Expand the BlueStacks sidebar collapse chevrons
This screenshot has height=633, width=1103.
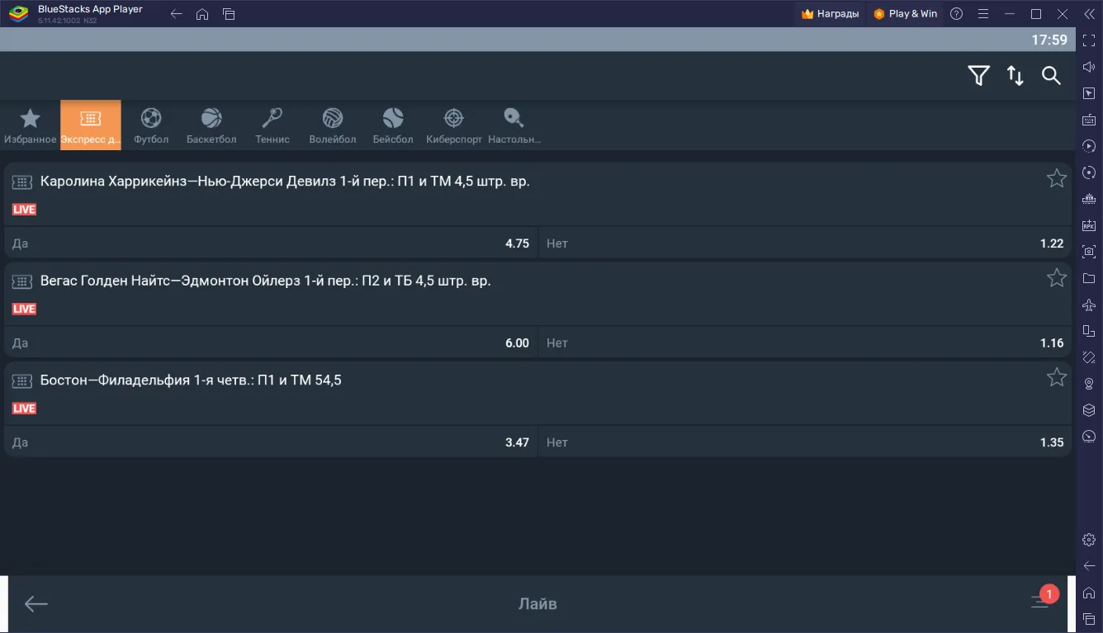point(1088,14)
